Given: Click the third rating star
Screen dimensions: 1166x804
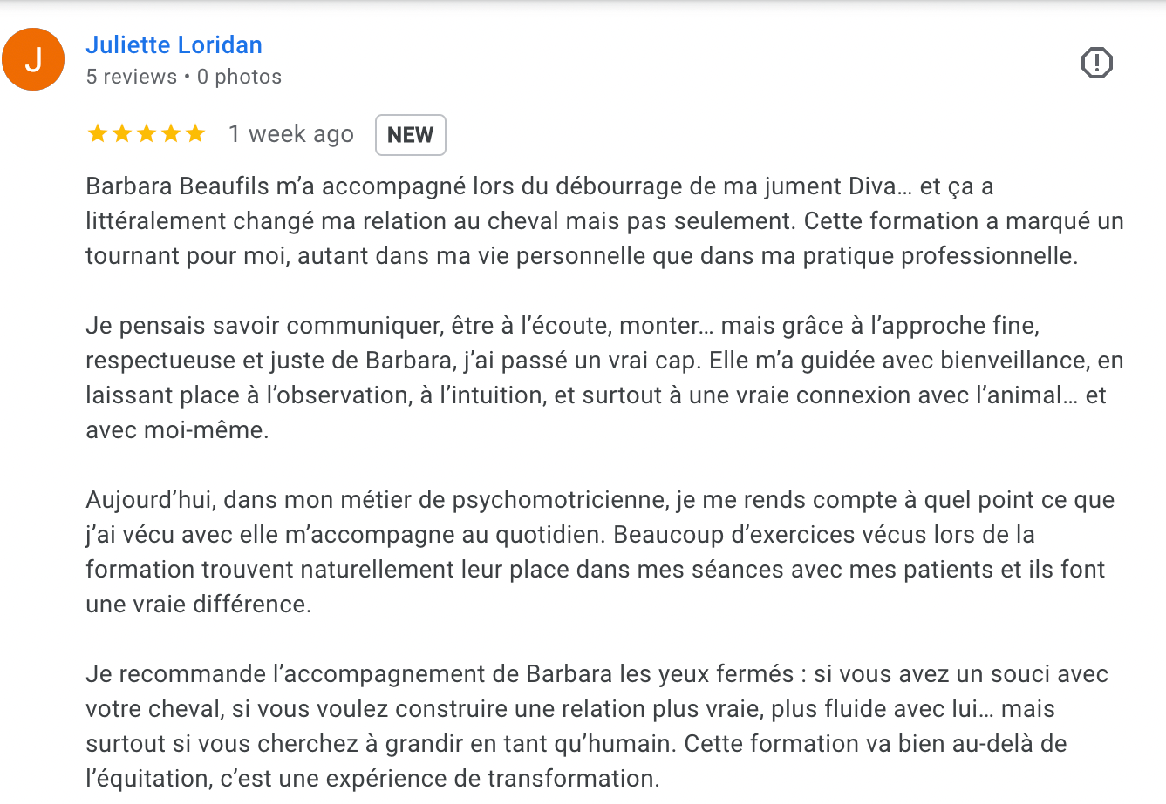Looking at the screenshot, I should click(x=146, y=133).
